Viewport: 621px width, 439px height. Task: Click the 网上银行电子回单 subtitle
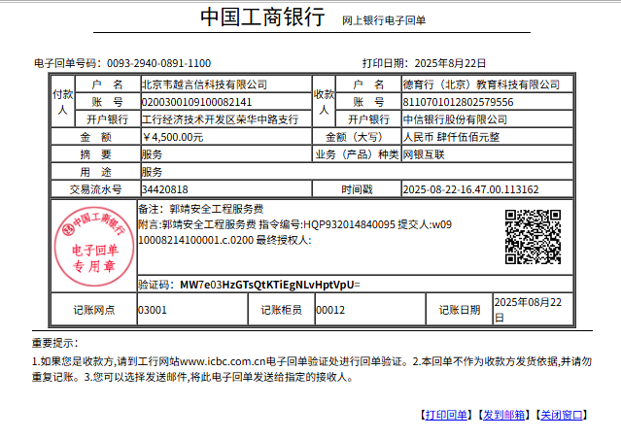384,20
